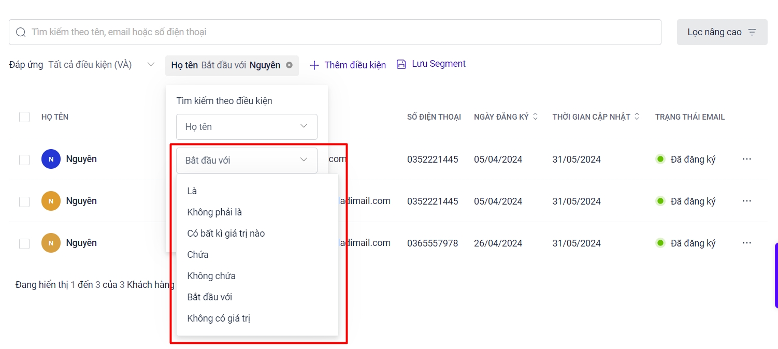Screen dimensions: 778x349
Task: Click blue avatar of first Nguyên
Action: (x=51, y=159)
